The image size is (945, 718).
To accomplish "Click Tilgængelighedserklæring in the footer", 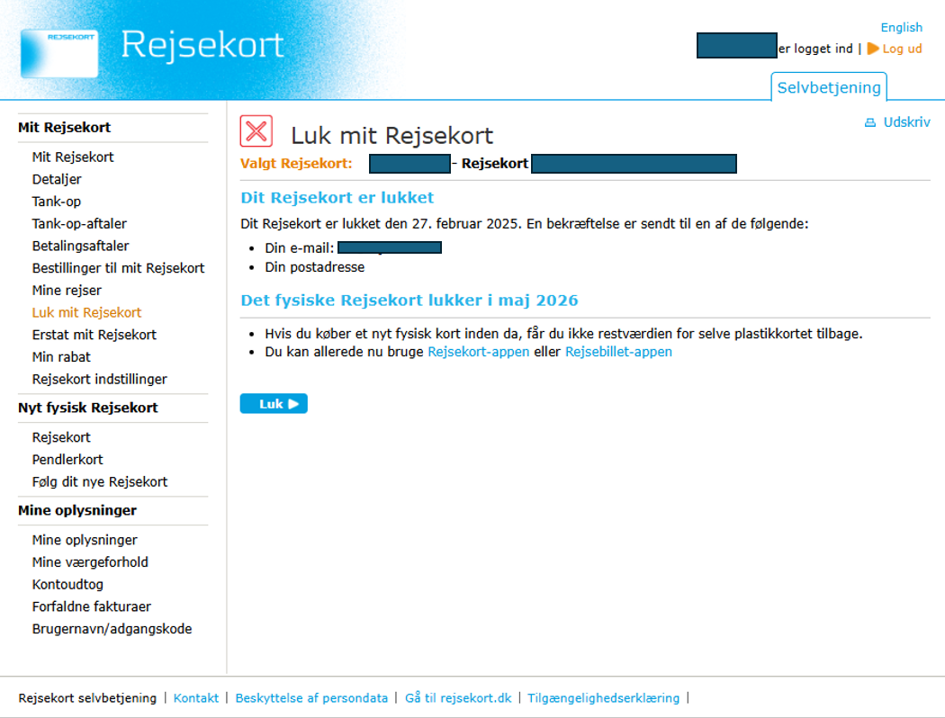I will [x=604, y=698].
